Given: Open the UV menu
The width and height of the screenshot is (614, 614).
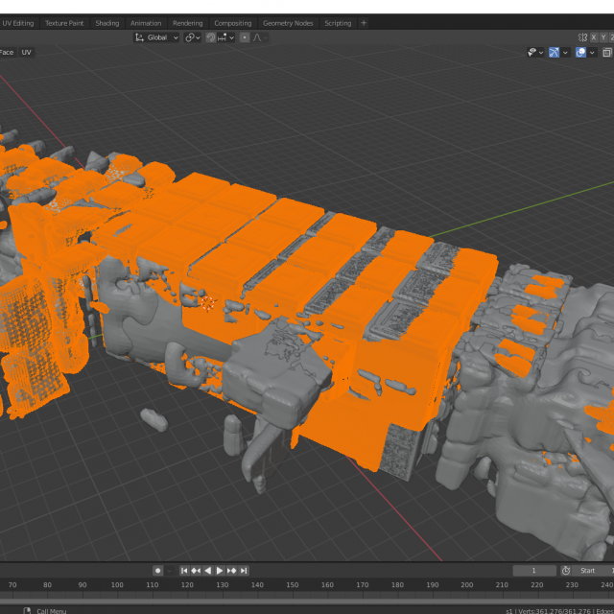Looking at the screenshot, I should (27, 52).
